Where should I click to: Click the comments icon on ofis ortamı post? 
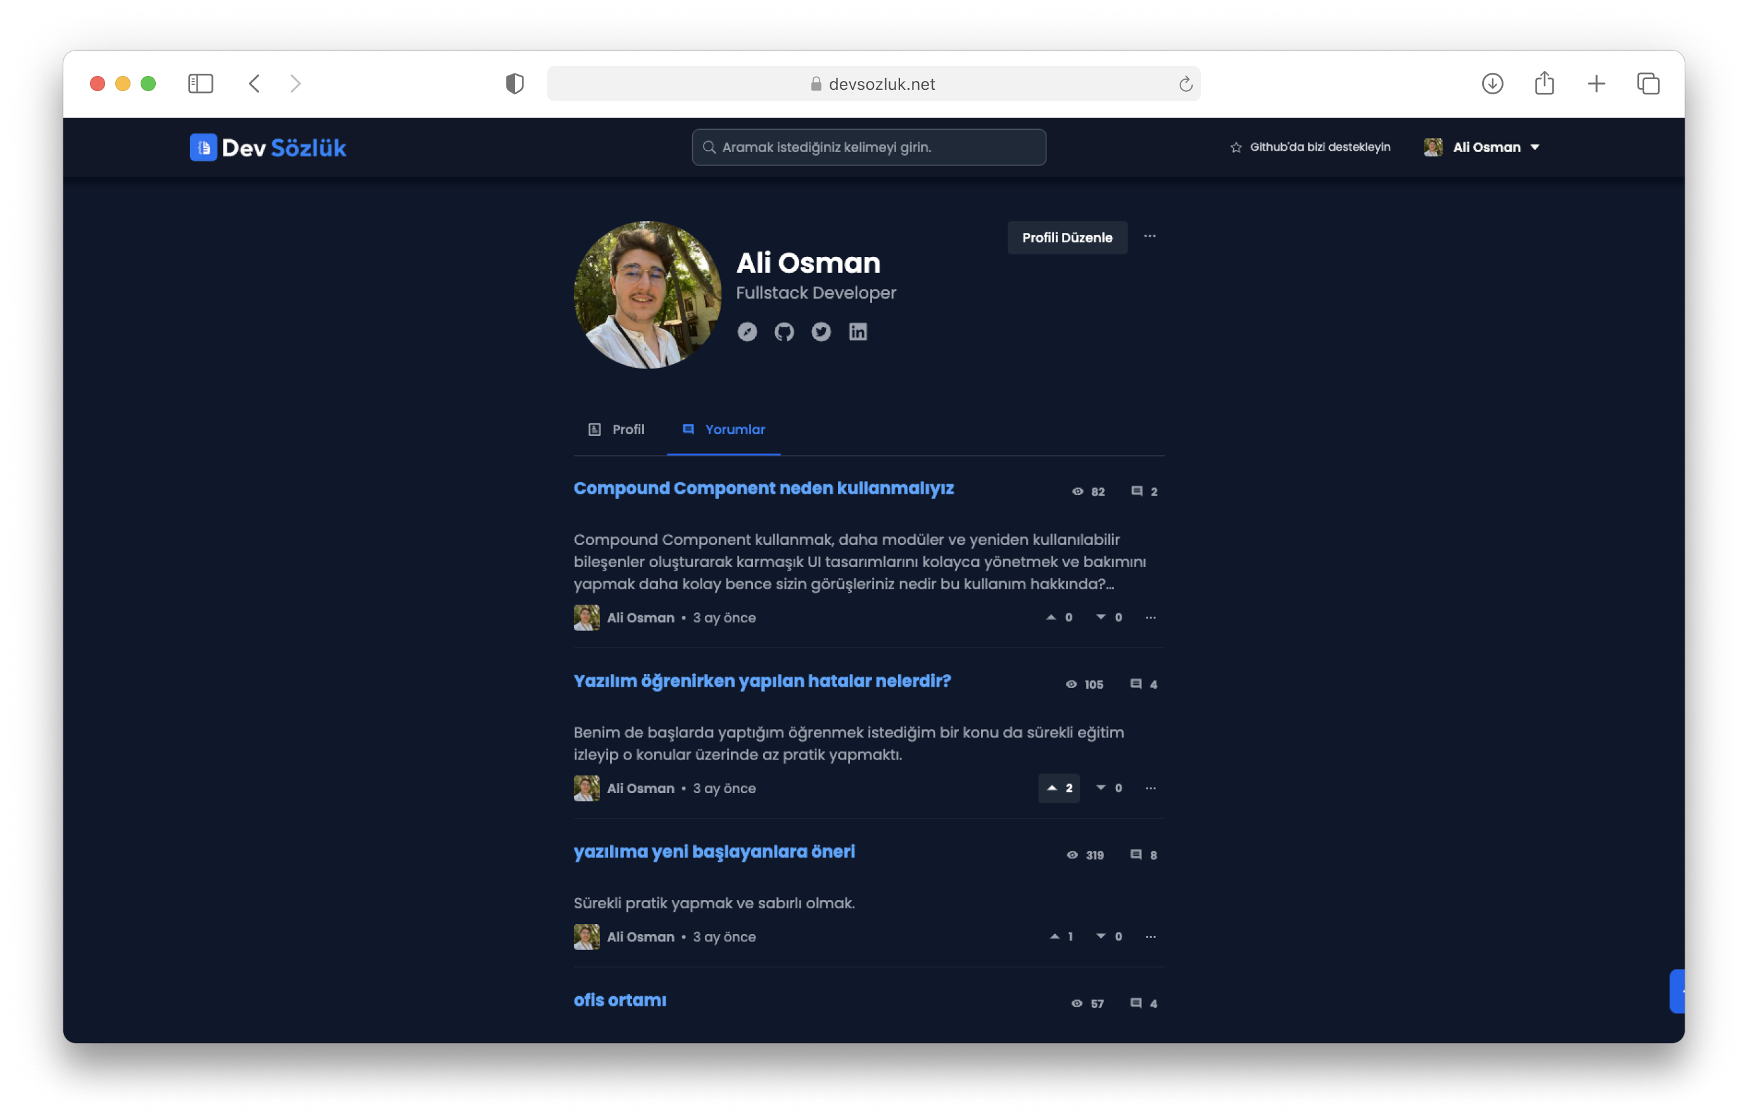(1136, 1003)
